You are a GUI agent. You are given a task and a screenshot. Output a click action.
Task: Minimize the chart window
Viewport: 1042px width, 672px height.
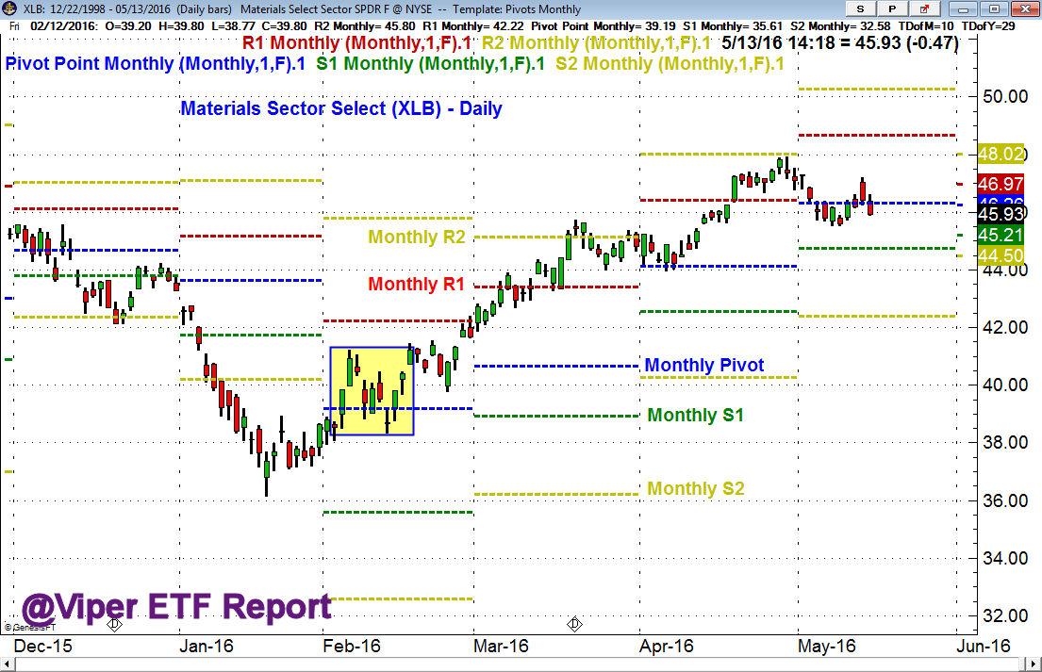coord(963,8)
